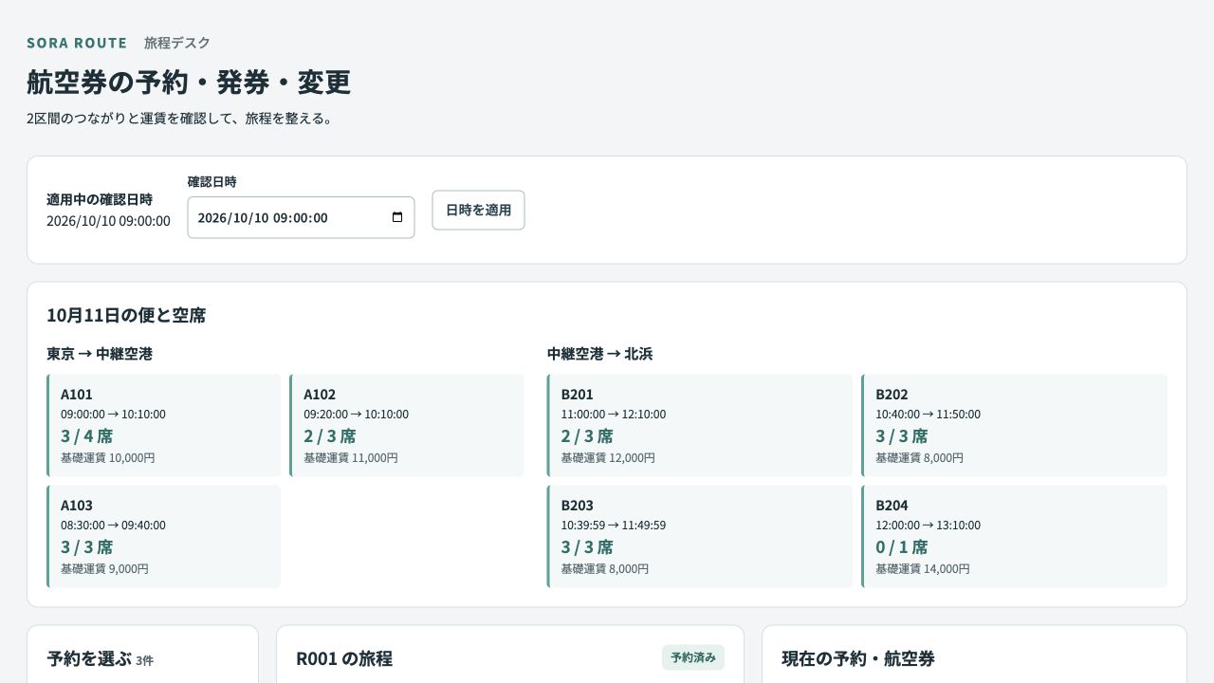Click the applied date value 2026/10/10 09:00:00
This screenshot has height=683, width=1214.
click(x=108, y=221)
